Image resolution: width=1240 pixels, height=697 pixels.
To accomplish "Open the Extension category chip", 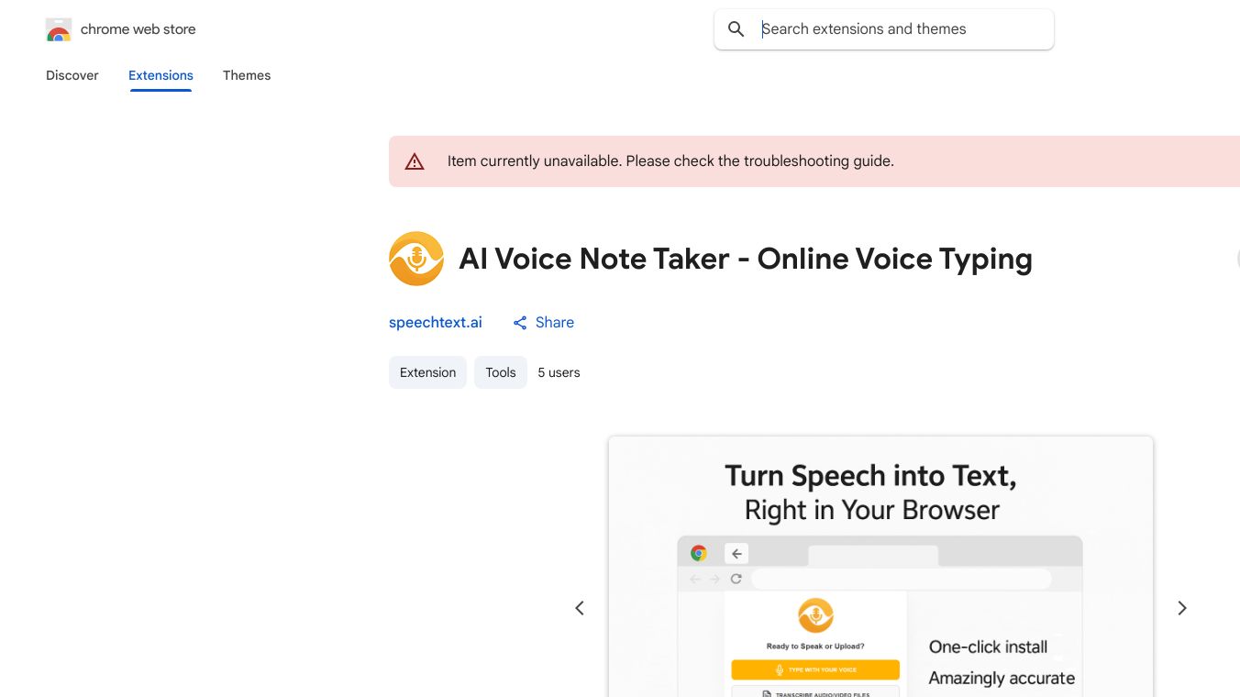I will pos(427,372).
